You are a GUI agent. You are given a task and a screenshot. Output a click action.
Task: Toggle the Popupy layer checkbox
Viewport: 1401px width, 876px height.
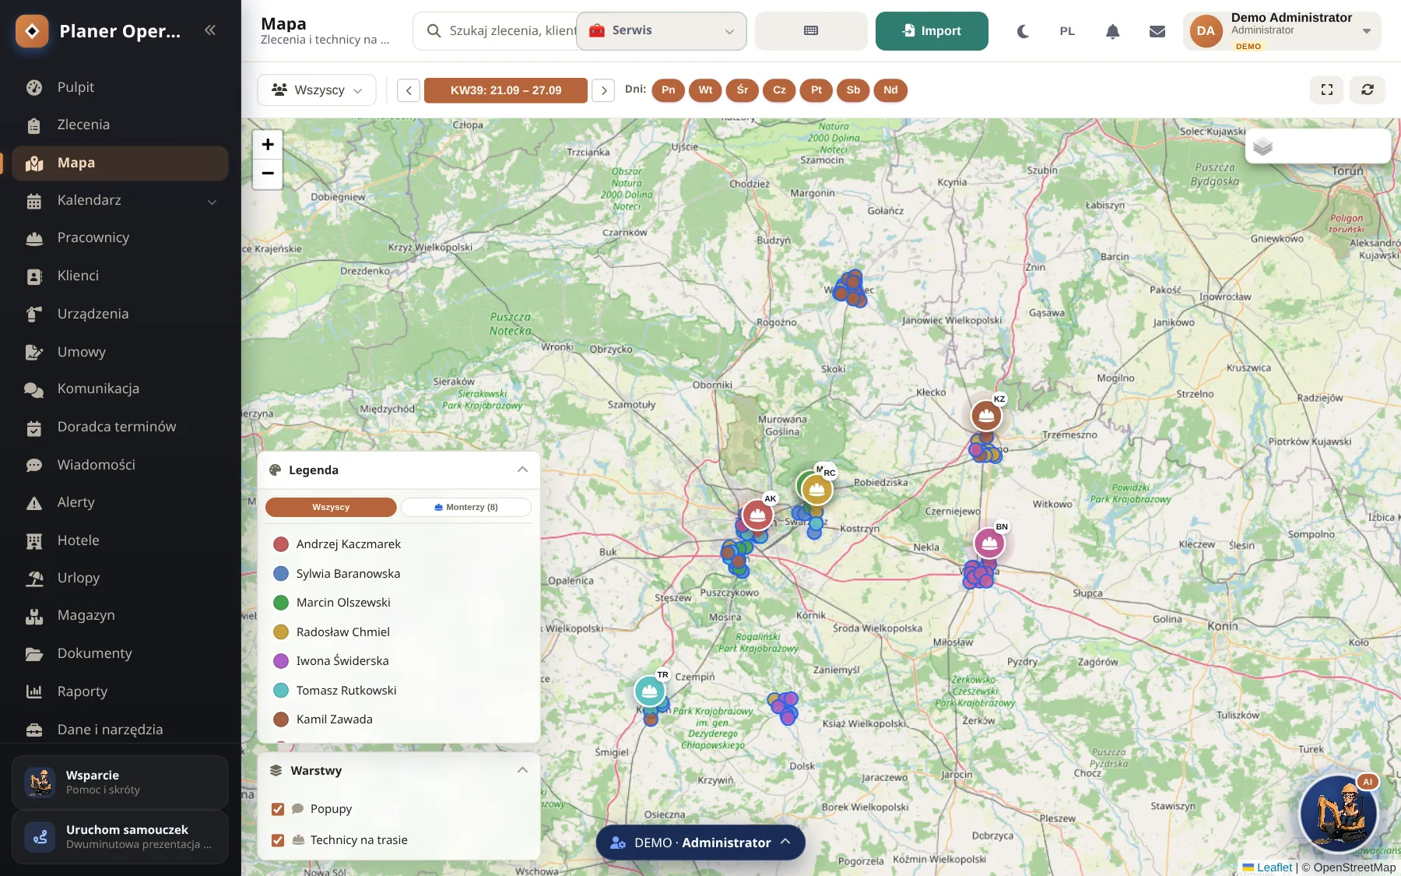tap(278, 809)
